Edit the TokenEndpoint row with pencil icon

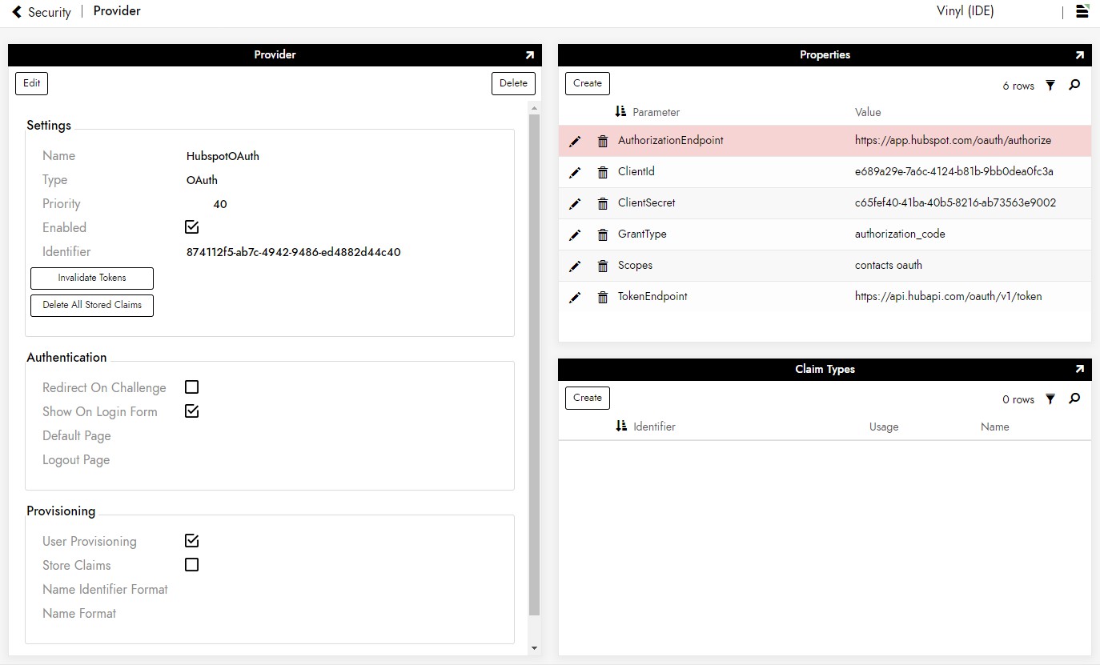tap(575, 298)
